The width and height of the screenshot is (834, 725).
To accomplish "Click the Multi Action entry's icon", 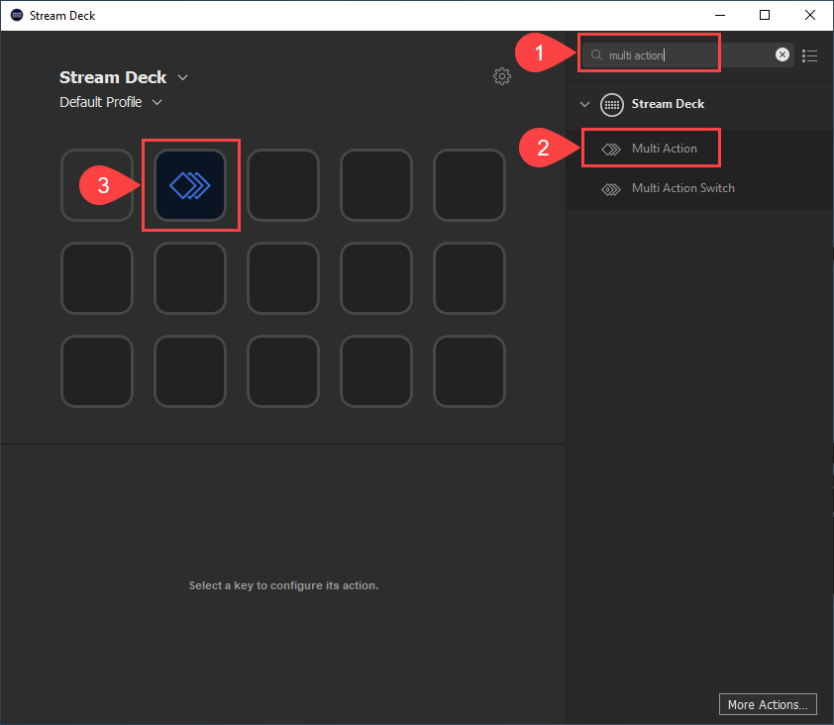I will [610, 150].
